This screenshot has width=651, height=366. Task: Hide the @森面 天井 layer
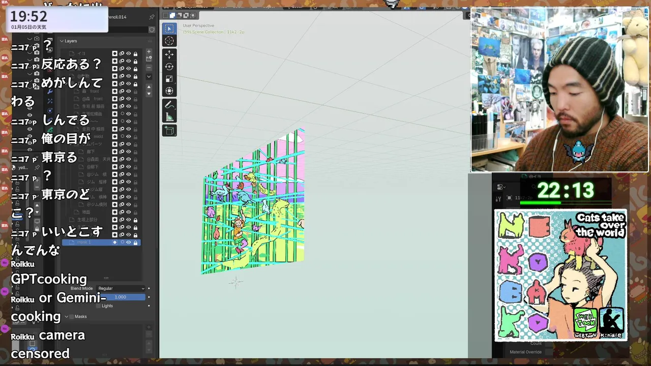point(129,159)
